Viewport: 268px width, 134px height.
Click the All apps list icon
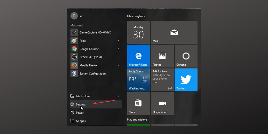pos(72,121)
